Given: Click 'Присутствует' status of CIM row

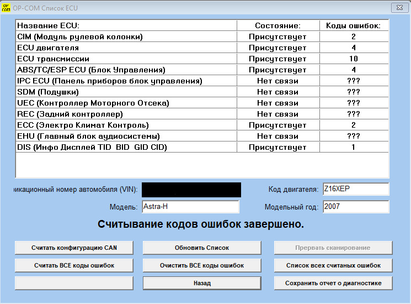Looking at the screenshot, I should pyautogui.click(x=277, y=36).
